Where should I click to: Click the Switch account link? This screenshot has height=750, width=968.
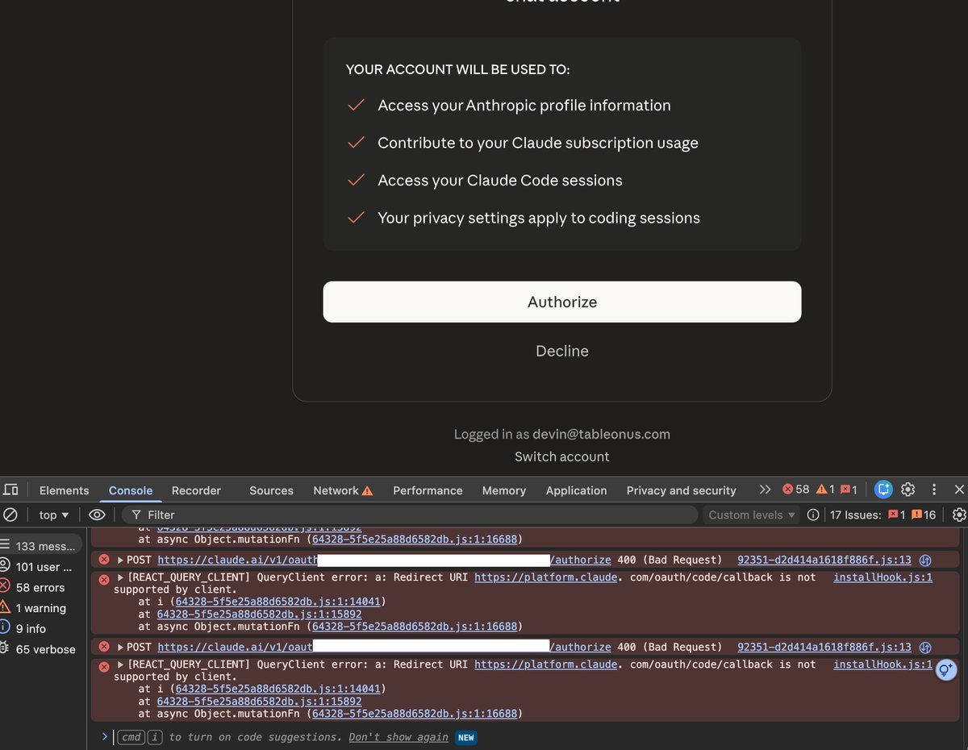point(562,456)
